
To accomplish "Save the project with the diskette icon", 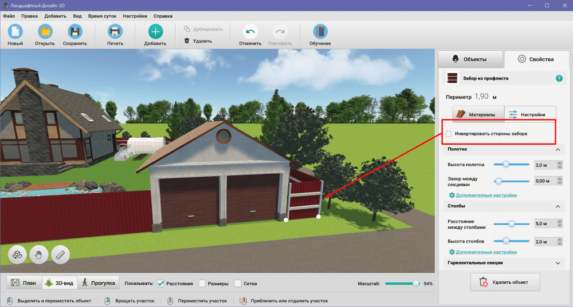I will [x=75, y=32].
